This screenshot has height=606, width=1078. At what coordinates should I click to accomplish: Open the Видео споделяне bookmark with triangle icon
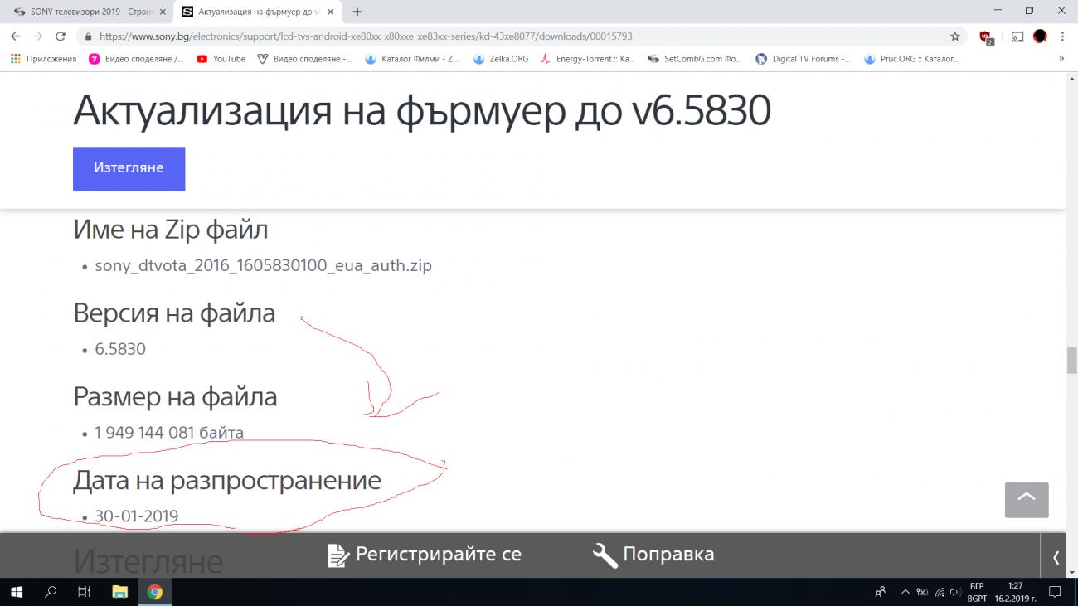(305, 59)
